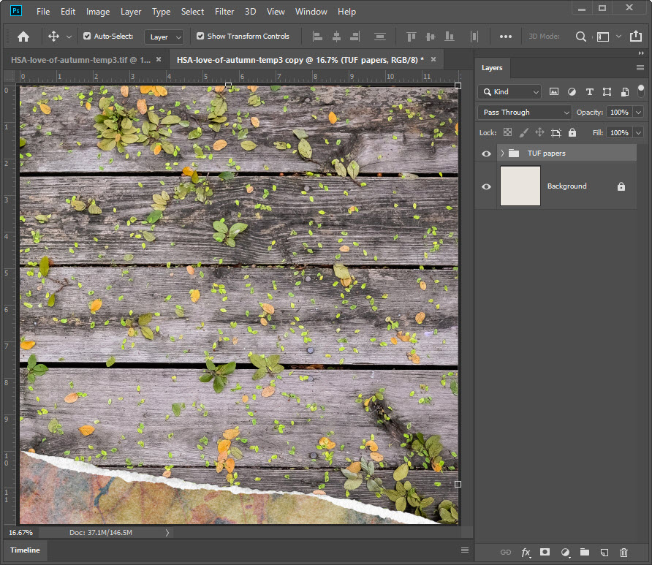Filter layers by type layers icon
The width and height of the screenshot is (652, 565).
[589, 92]
